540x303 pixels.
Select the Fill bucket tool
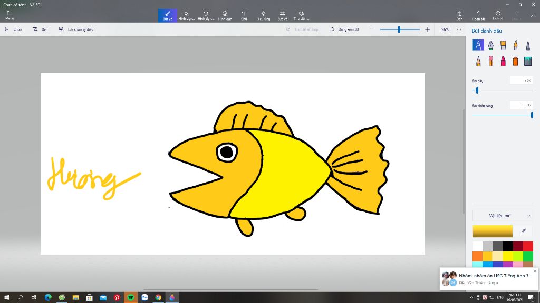coord(528,61)
